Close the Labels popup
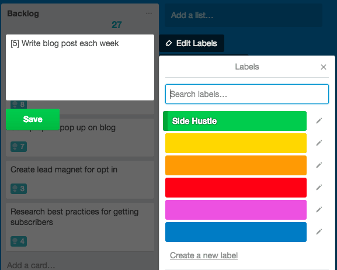This screenshot has height=270, width=337. (324, 67)
